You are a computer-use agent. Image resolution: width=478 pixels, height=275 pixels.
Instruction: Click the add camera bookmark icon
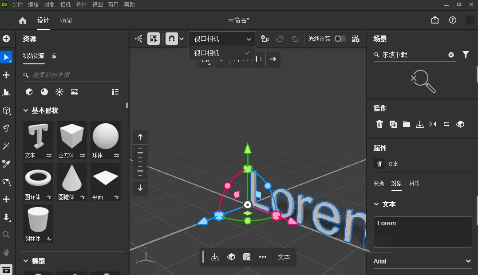265,39
